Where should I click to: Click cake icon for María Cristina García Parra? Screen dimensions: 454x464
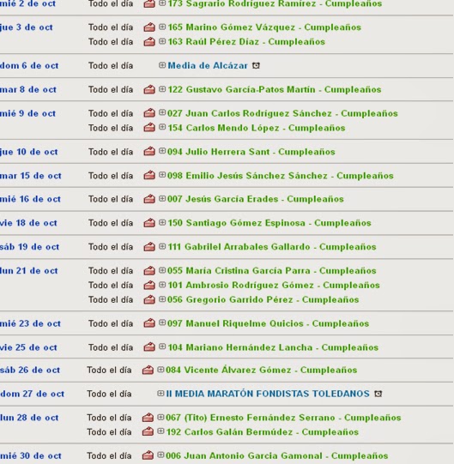(x=149, y=270)
